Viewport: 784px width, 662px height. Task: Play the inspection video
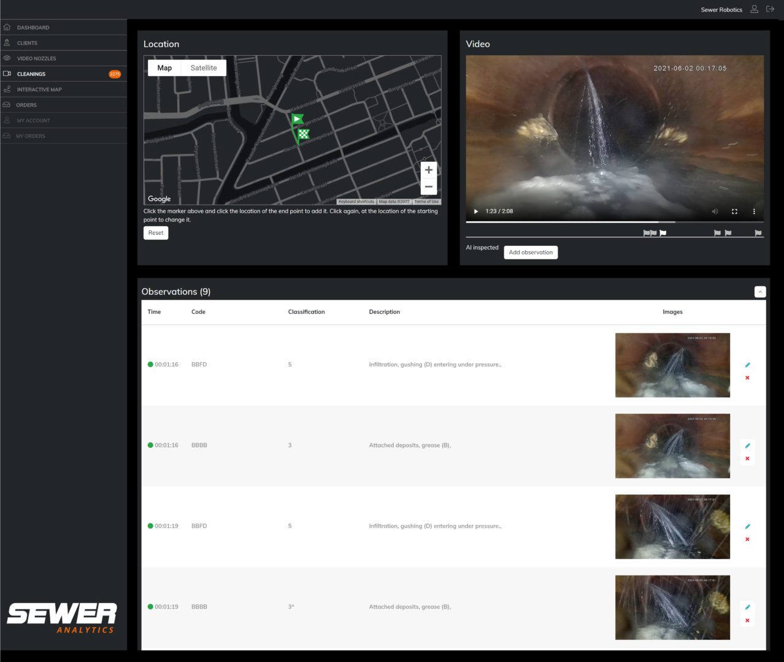click(476, 211)
